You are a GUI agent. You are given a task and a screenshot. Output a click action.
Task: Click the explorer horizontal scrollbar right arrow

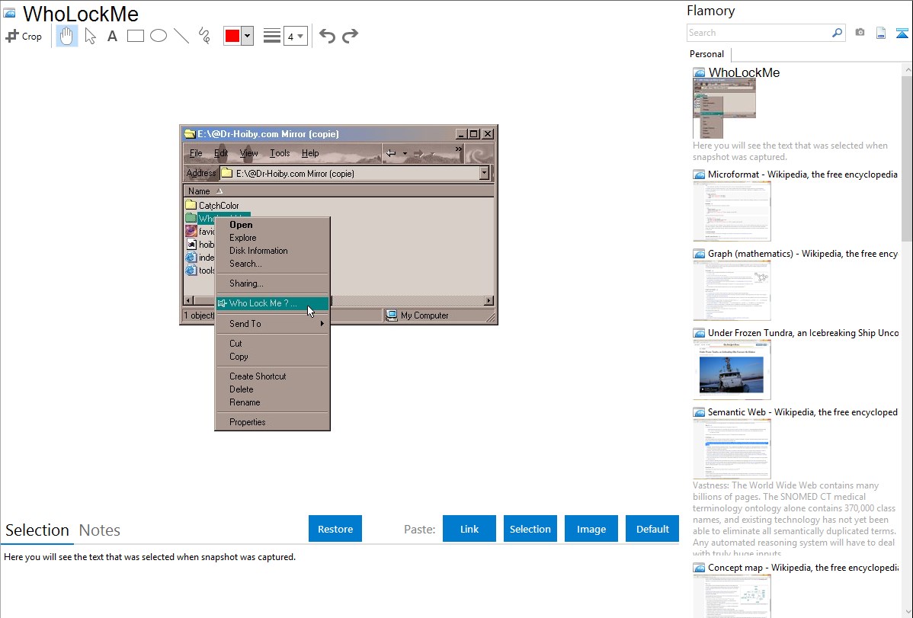[x=489, y=300]
